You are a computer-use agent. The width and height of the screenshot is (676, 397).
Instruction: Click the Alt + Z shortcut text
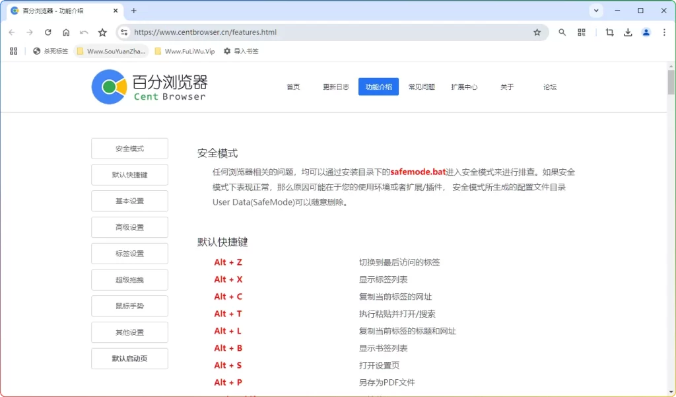pos(228,262)
